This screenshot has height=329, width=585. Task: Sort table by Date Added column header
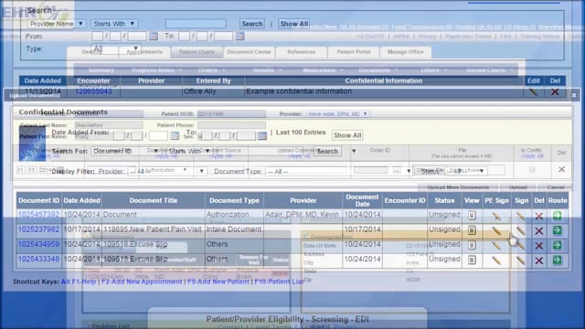click(81, 200)
